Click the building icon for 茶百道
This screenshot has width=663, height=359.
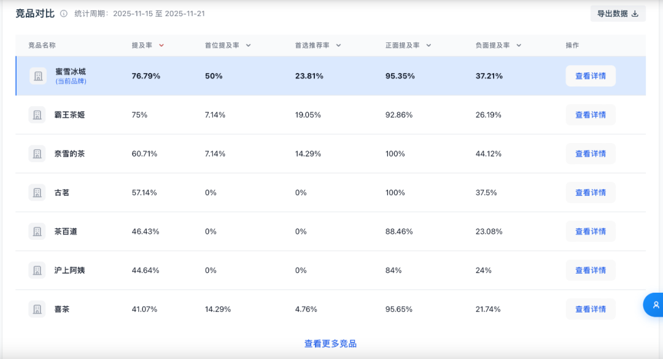point(37,232)
